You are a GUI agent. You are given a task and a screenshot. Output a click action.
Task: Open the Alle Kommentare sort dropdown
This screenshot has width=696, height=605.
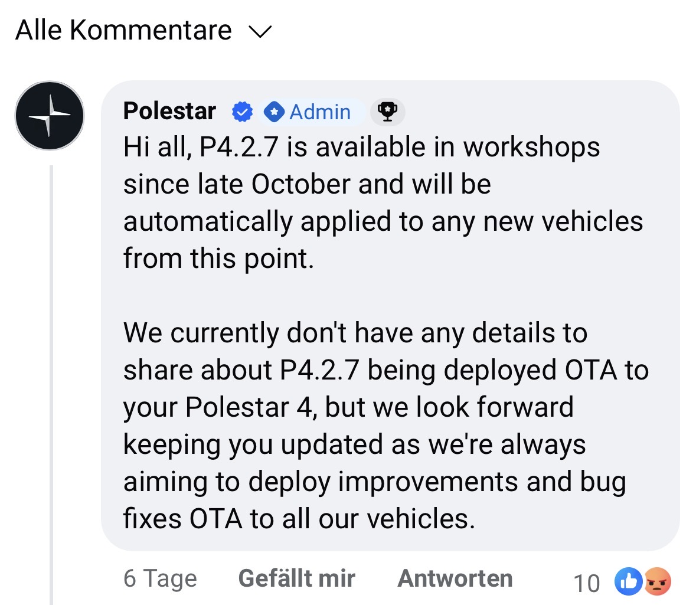[124, 31]
